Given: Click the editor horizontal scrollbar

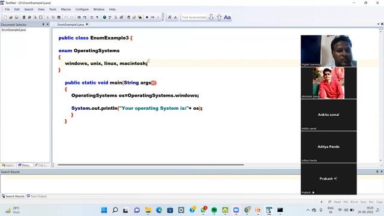Looking at the screenshot, I should [151, 165].
